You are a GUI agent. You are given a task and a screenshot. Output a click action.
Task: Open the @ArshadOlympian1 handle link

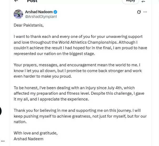tap(41, 17)
